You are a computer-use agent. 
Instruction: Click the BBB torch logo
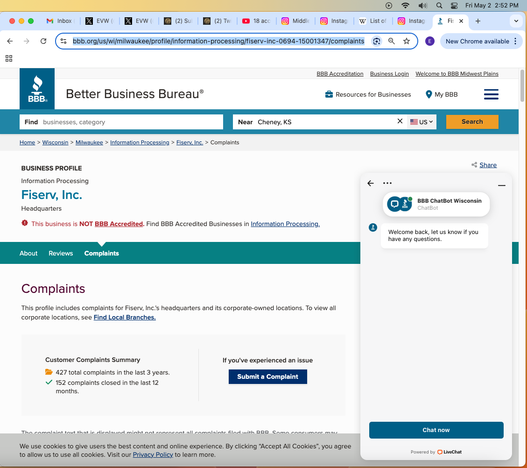click(37, 89)
